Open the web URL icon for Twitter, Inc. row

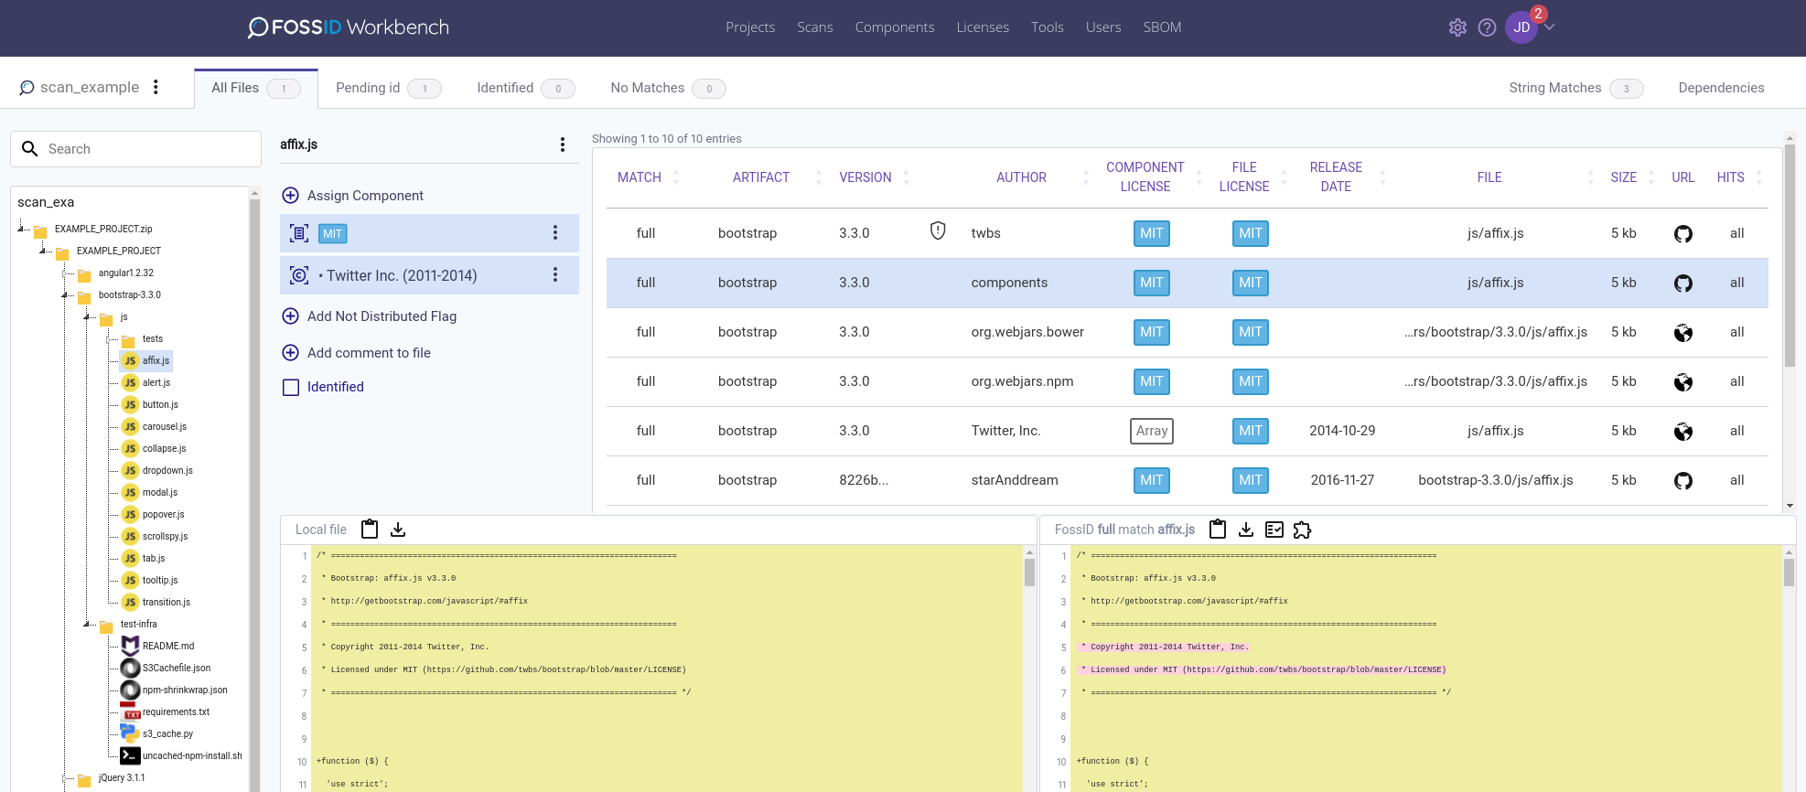(x=1683, y=432)
